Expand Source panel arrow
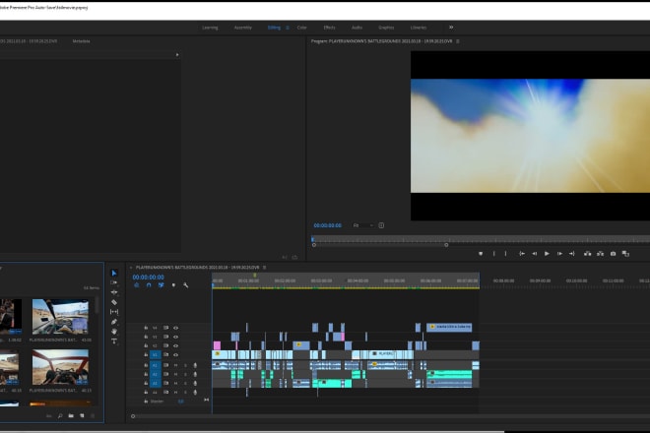Screen dimensions: 650x433 177,55
